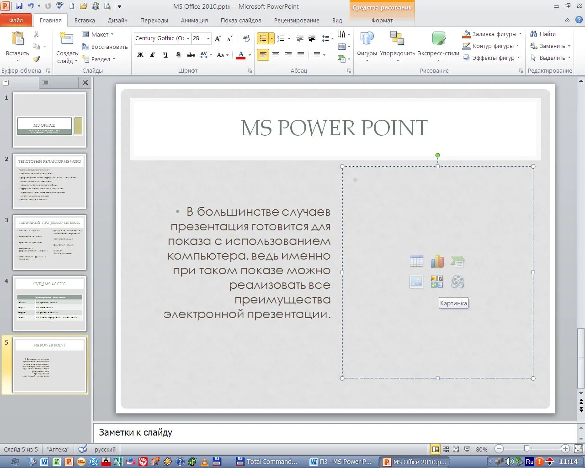585x468 pixels.
Task: Expand the Макет layout dropdown
Action: [x=98, y=34]
